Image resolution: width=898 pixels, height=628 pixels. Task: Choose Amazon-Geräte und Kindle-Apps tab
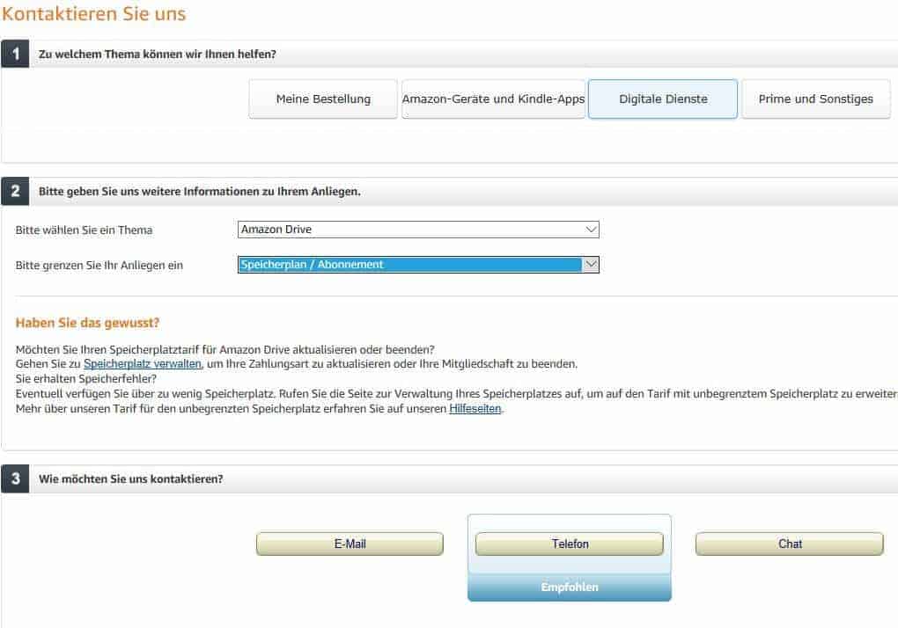tap(493, 99)
